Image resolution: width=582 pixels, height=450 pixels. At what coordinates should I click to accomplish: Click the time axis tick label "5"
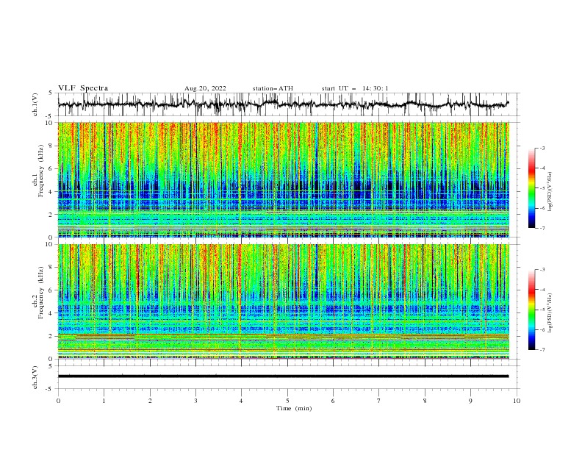287,401
